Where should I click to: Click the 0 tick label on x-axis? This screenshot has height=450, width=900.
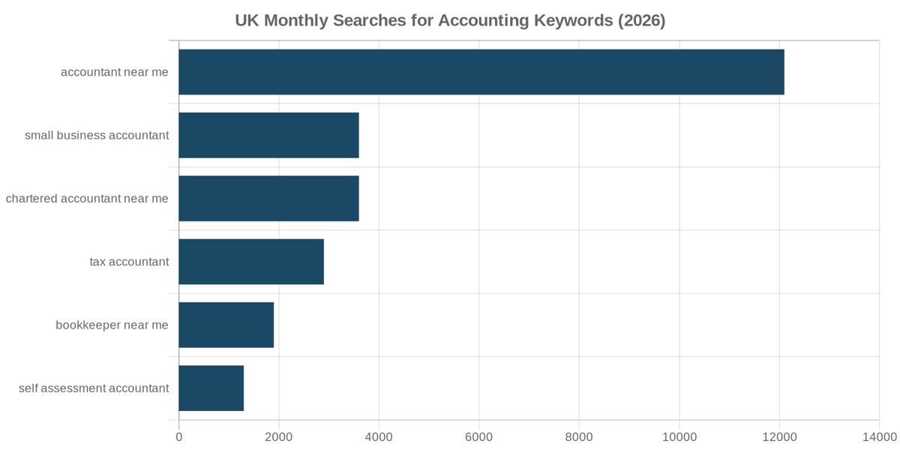[178, 436]
